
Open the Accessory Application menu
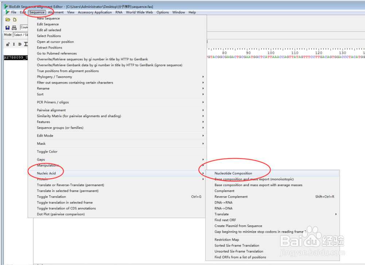[x=95, y=12]
